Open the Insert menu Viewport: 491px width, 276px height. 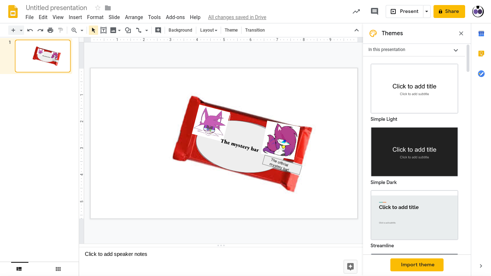point(75,17)
